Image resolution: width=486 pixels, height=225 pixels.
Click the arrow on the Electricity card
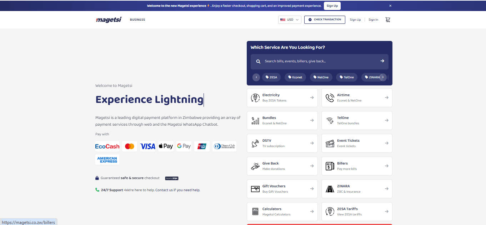pyautogui.click(x=312, y=98)
